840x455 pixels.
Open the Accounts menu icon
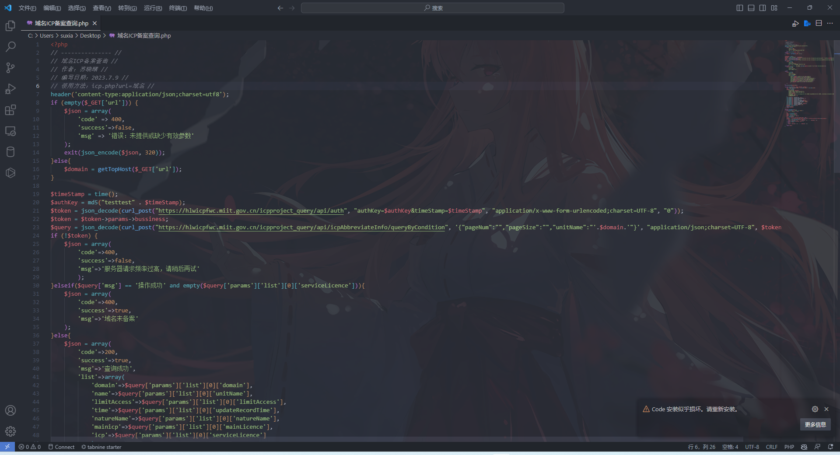click(x=10, y=410)
